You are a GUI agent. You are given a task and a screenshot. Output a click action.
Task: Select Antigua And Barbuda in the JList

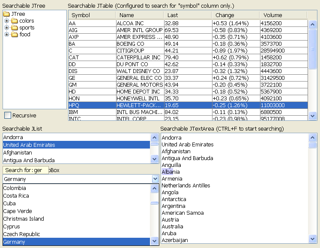(x=77, y=160)
